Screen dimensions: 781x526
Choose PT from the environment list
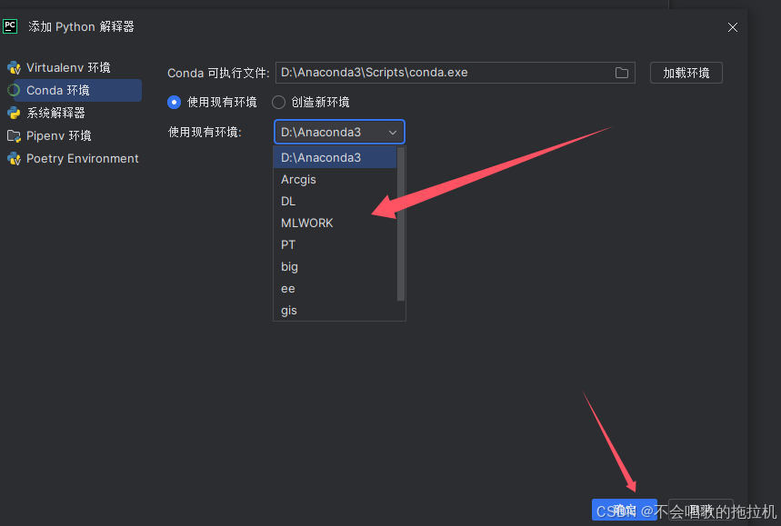335,245
